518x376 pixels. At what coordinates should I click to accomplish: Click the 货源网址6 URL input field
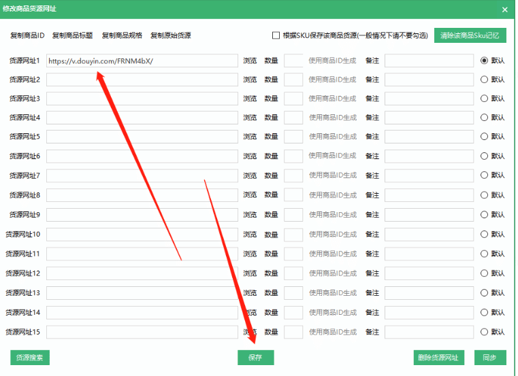[x=142, y=156]
